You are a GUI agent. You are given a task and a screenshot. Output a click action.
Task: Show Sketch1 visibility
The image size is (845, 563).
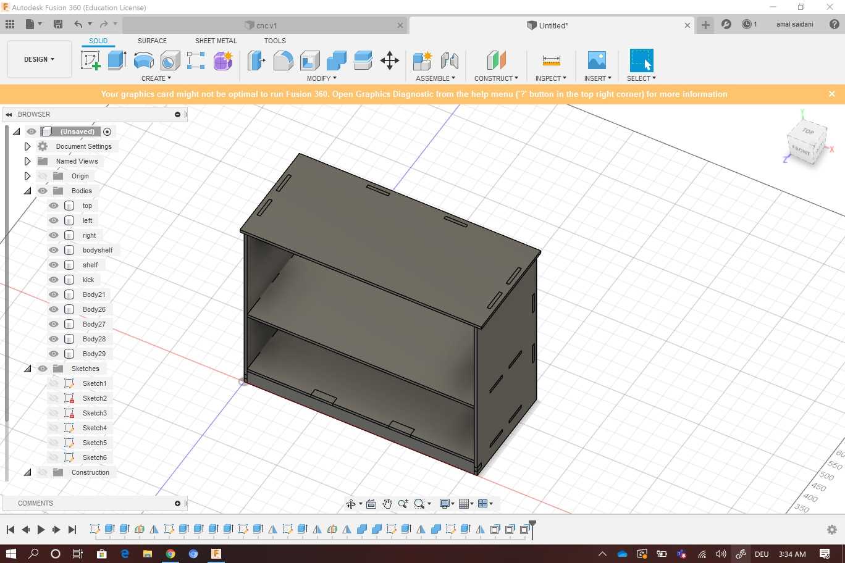tap(54, 383)
